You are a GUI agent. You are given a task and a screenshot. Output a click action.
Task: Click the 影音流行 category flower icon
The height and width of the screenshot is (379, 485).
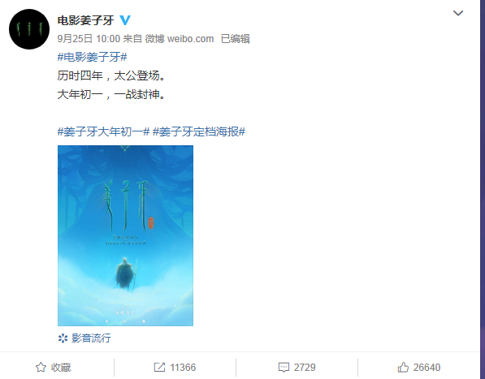coord(63,338)
